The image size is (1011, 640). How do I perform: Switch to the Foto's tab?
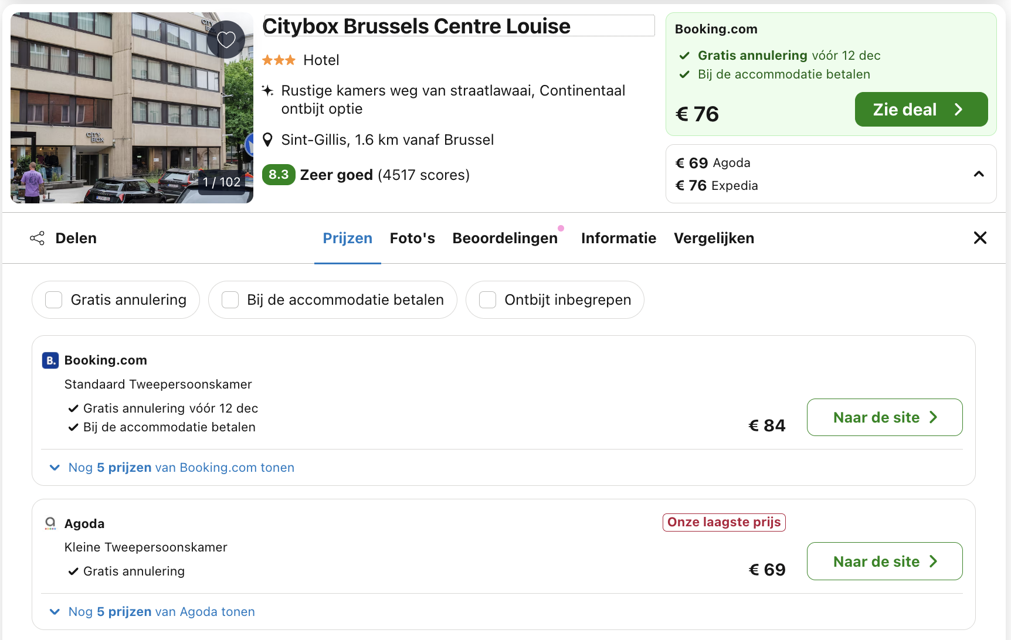tap(412, 238)
